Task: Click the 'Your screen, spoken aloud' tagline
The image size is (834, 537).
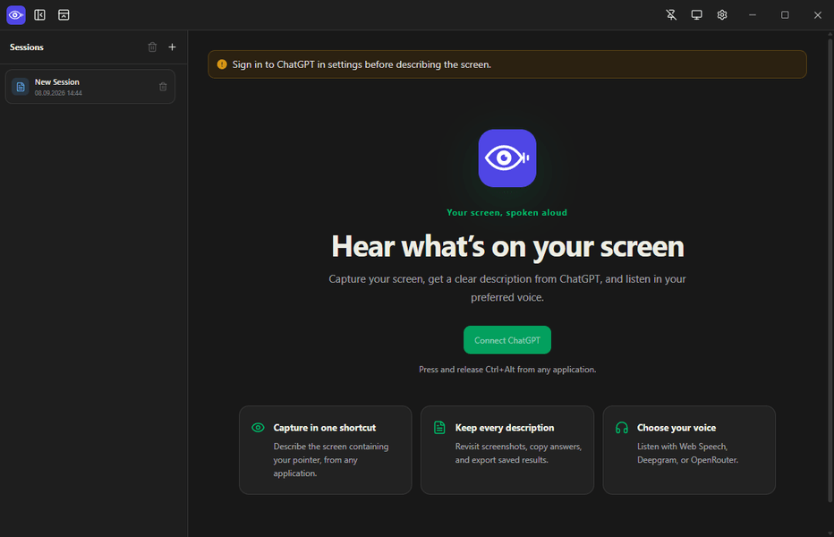Action: (506, 212)
